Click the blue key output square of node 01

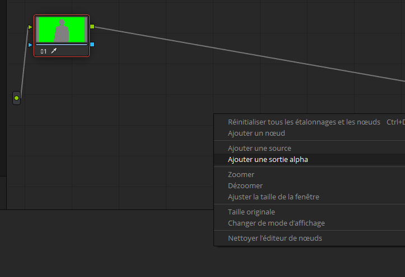(92, 44)
